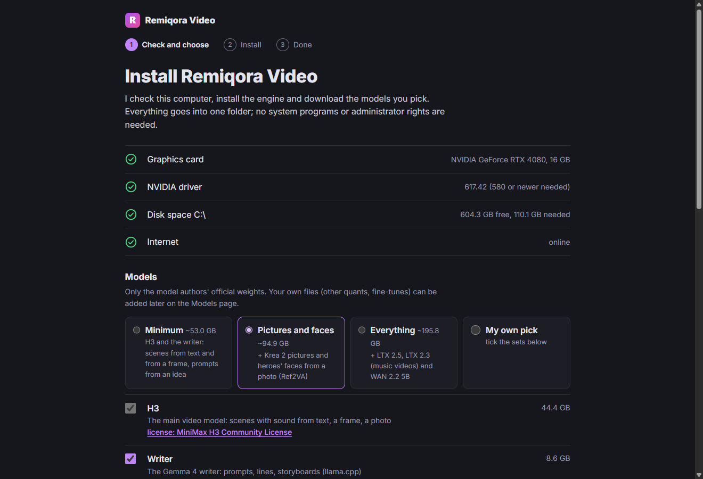Click the "Graphics card" row label
703x479 pixels.
coord(175,159)
